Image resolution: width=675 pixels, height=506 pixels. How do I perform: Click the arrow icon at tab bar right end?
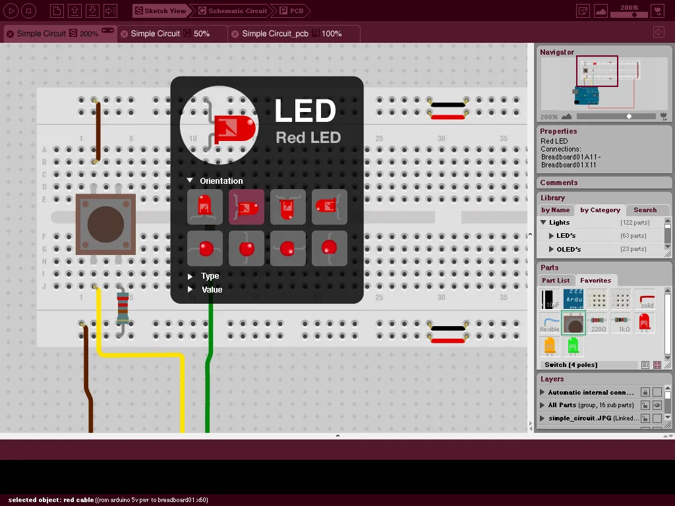659,32
